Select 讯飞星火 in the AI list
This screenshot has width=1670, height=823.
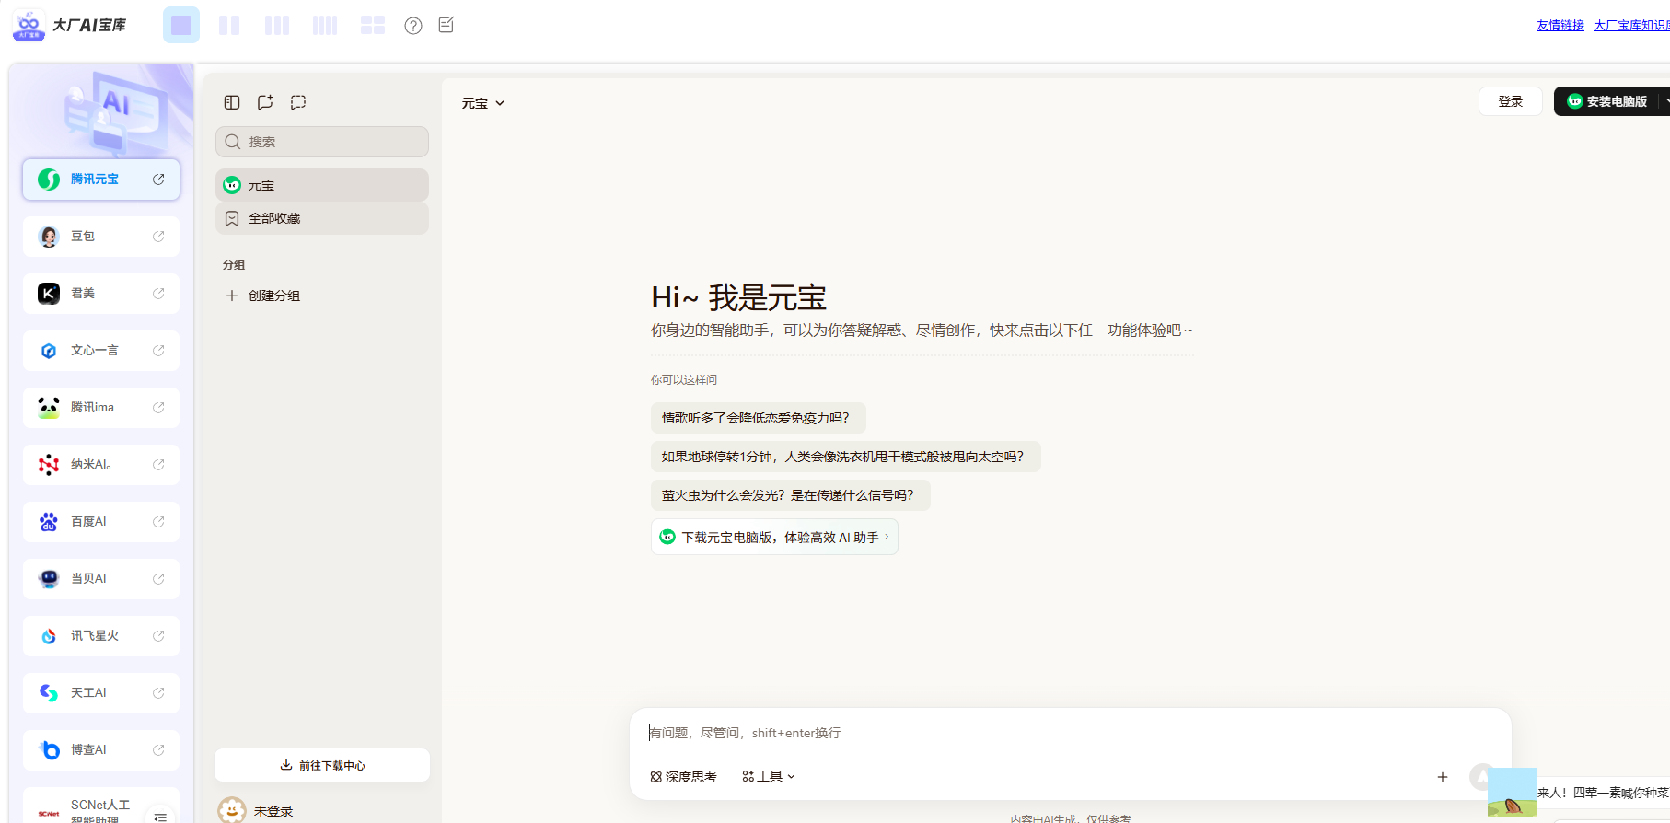[x=101, y=636]
